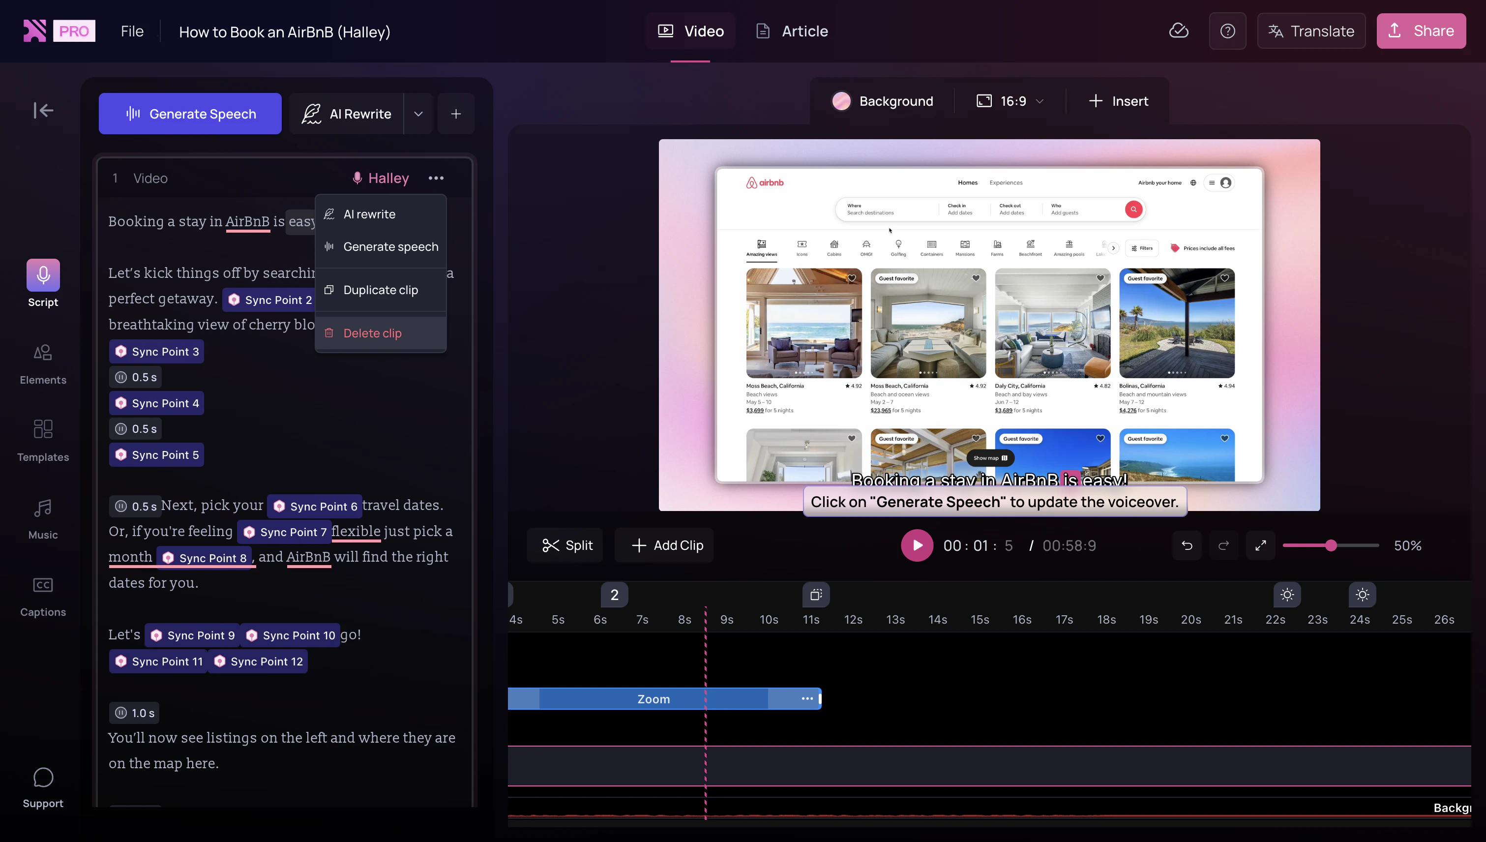Collapse the script panel with the arrow icon
The image size is (1486, 842).
pos(43,110)
